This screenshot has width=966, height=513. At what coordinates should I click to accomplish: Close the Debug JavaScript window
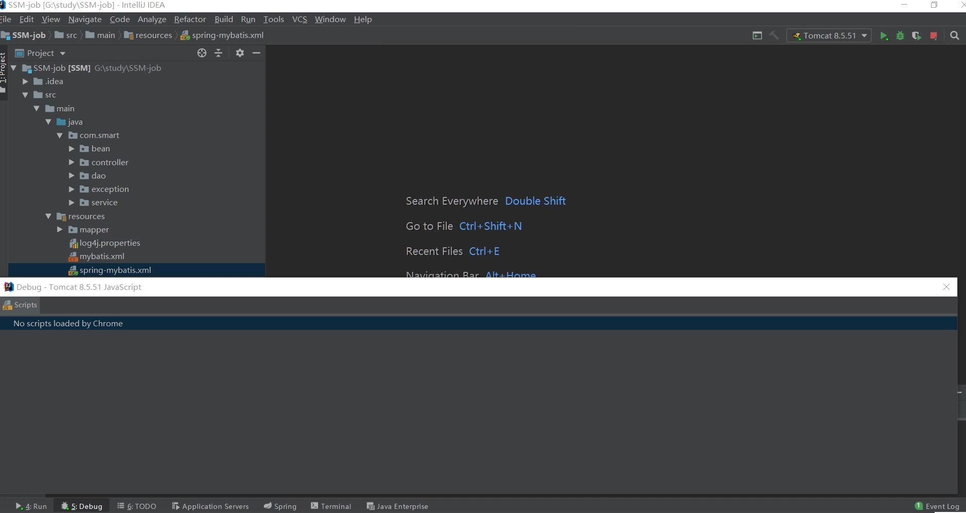tap(946, 287)
